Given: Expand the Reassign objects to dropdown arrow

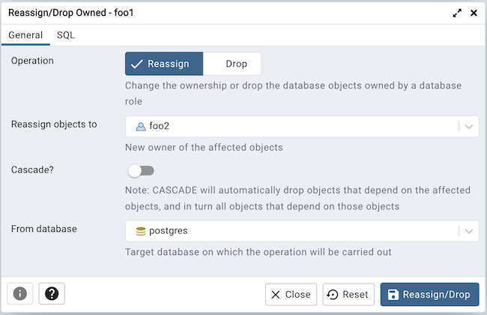Looking at the screenshot, I should pos(470,126).
